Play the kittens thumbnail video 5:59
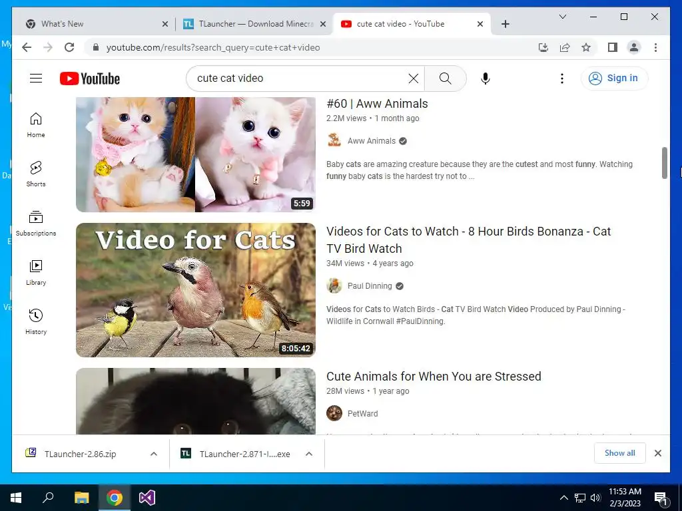682x511 pixels. point(196,154)
